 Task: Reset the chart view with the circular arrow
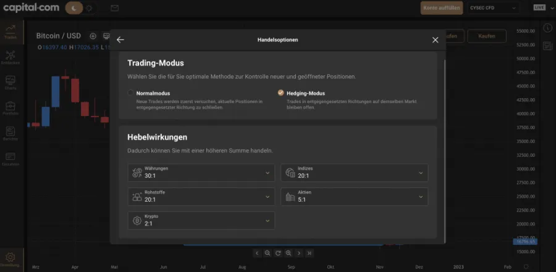click(278, 253)
